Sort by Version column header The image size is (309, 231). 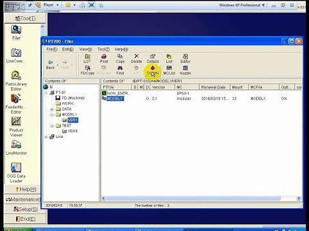point(162,87)
